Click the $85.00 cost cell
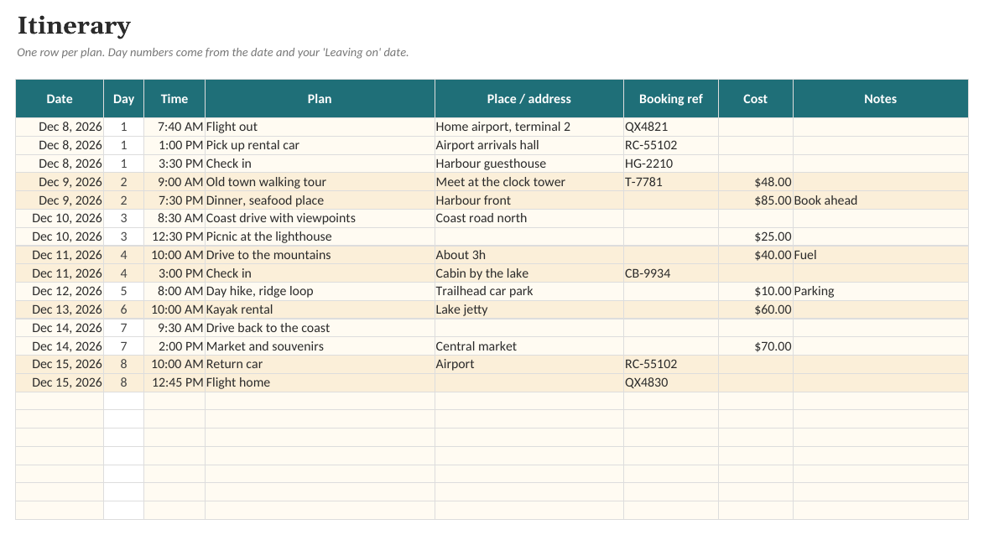The image size is (984, 535). click(756, 200)
